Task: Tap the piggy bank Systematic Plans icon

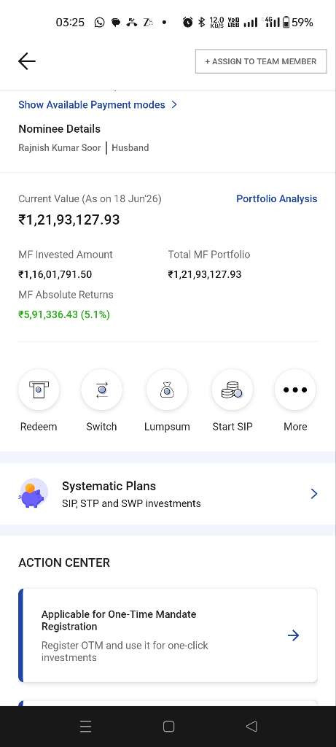Action: pyautogui.click(x=34, y=494)
